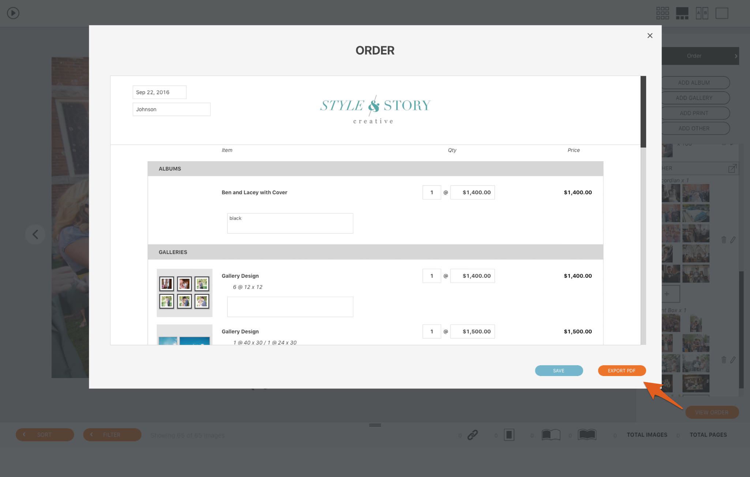750x477 pixels.
Task: Edit quantity for the $1,500.00 gallery design
Action: 432,331
